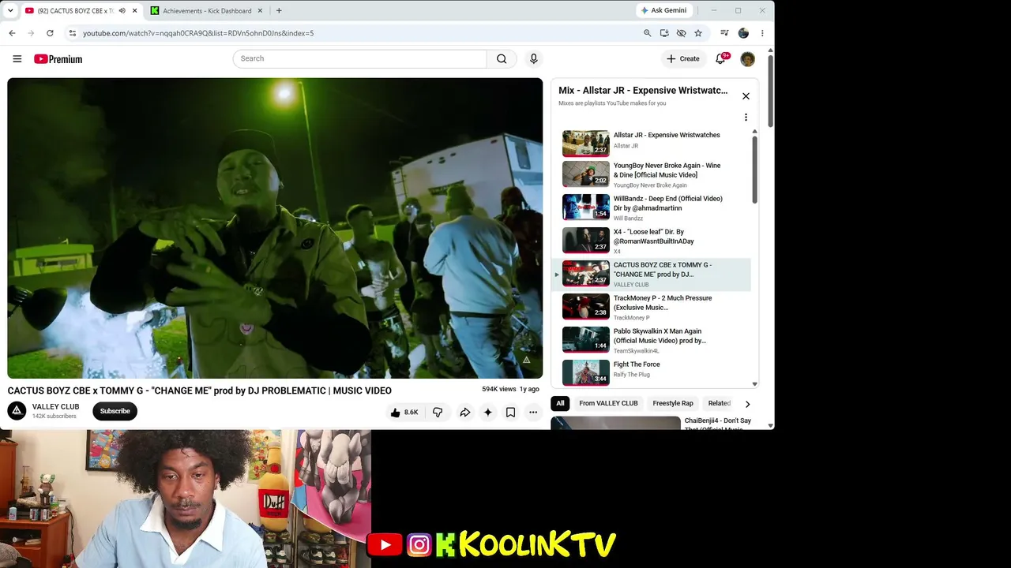Open the YouTube guide hamburger menu

(17, 59)
